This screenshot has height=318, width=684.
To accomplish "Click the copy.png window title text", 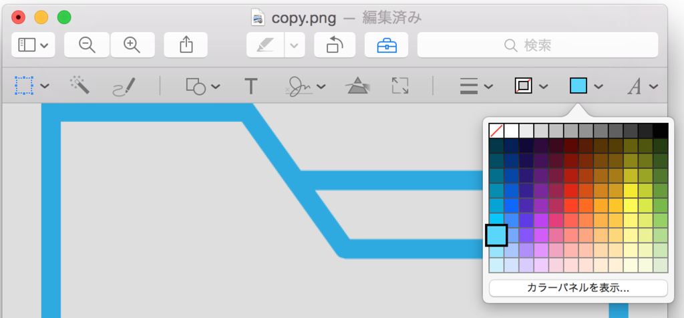I will (304, 18).
